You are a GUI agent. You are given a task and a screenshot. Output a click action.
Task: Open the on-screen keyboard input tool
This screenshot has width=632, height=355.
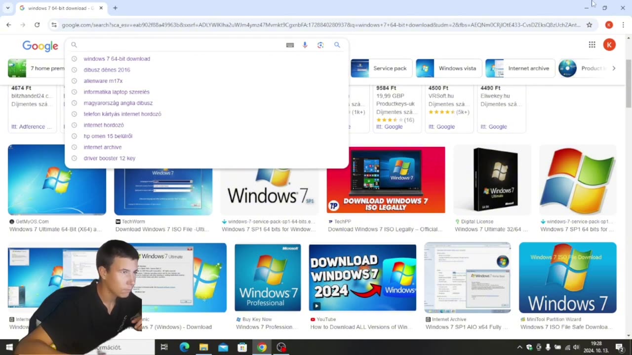point(290,45)
